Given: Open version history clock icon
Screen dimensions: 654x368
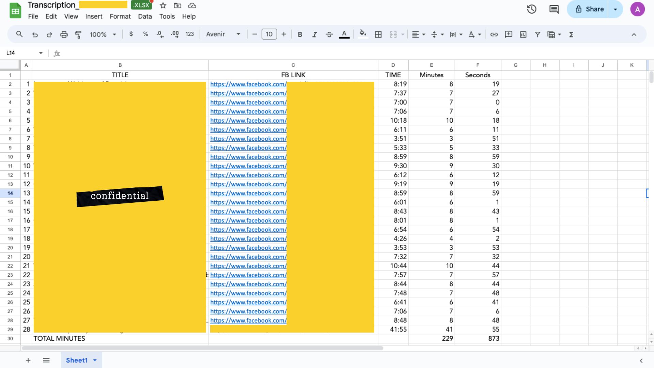Looking at the screenshot, I should coord(532,9).
